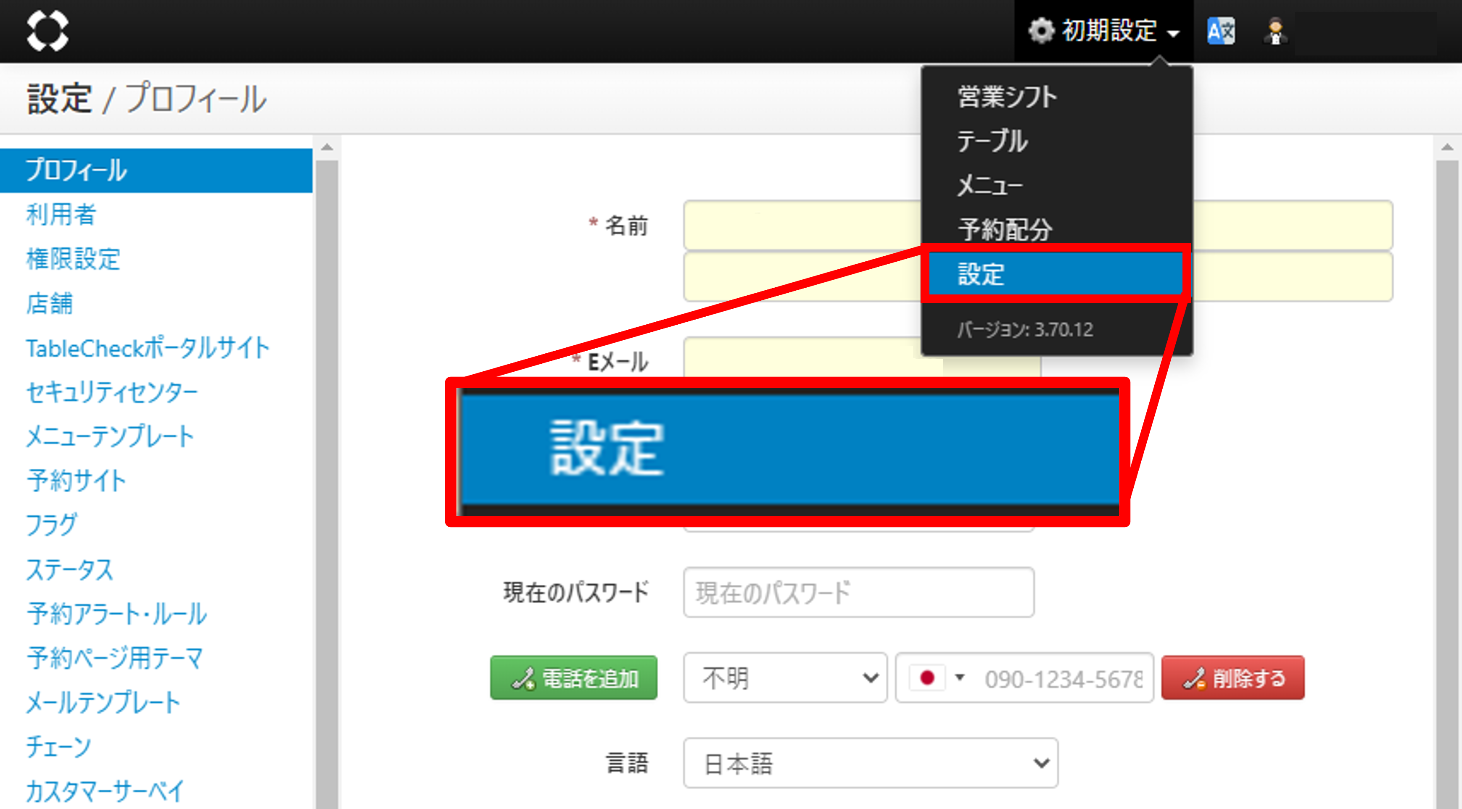The width and height of the screenshot is (1462, 809).
Task: Open the language translate icon
Action: click(x=1221, y=31)
